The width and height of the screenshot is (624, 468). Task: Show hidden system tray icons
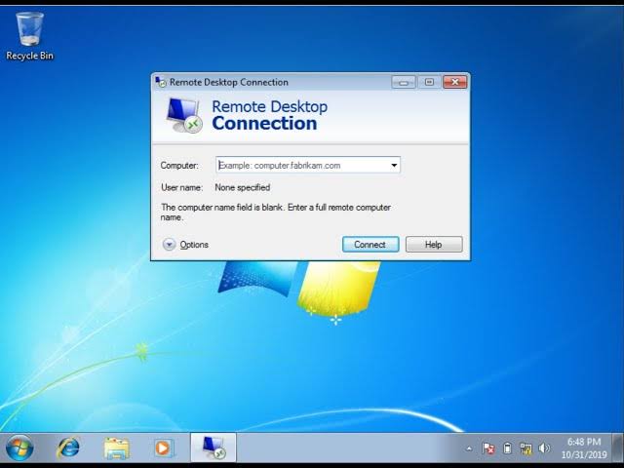tap(469, 448)
